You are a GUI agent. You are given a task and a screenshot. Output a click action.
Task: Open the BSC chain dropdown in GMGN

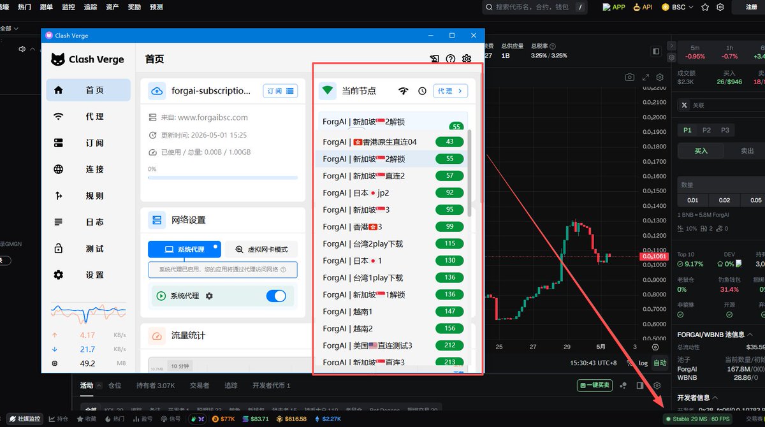click(x=677, y=7)
